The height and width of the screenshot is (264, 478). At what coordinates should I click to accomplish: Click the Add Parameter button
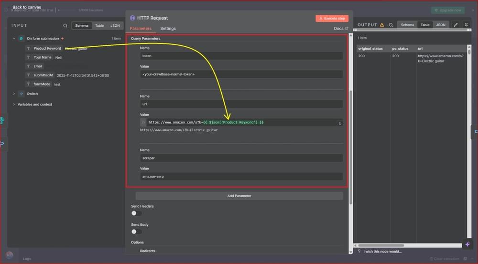click(x=239, y=196)
